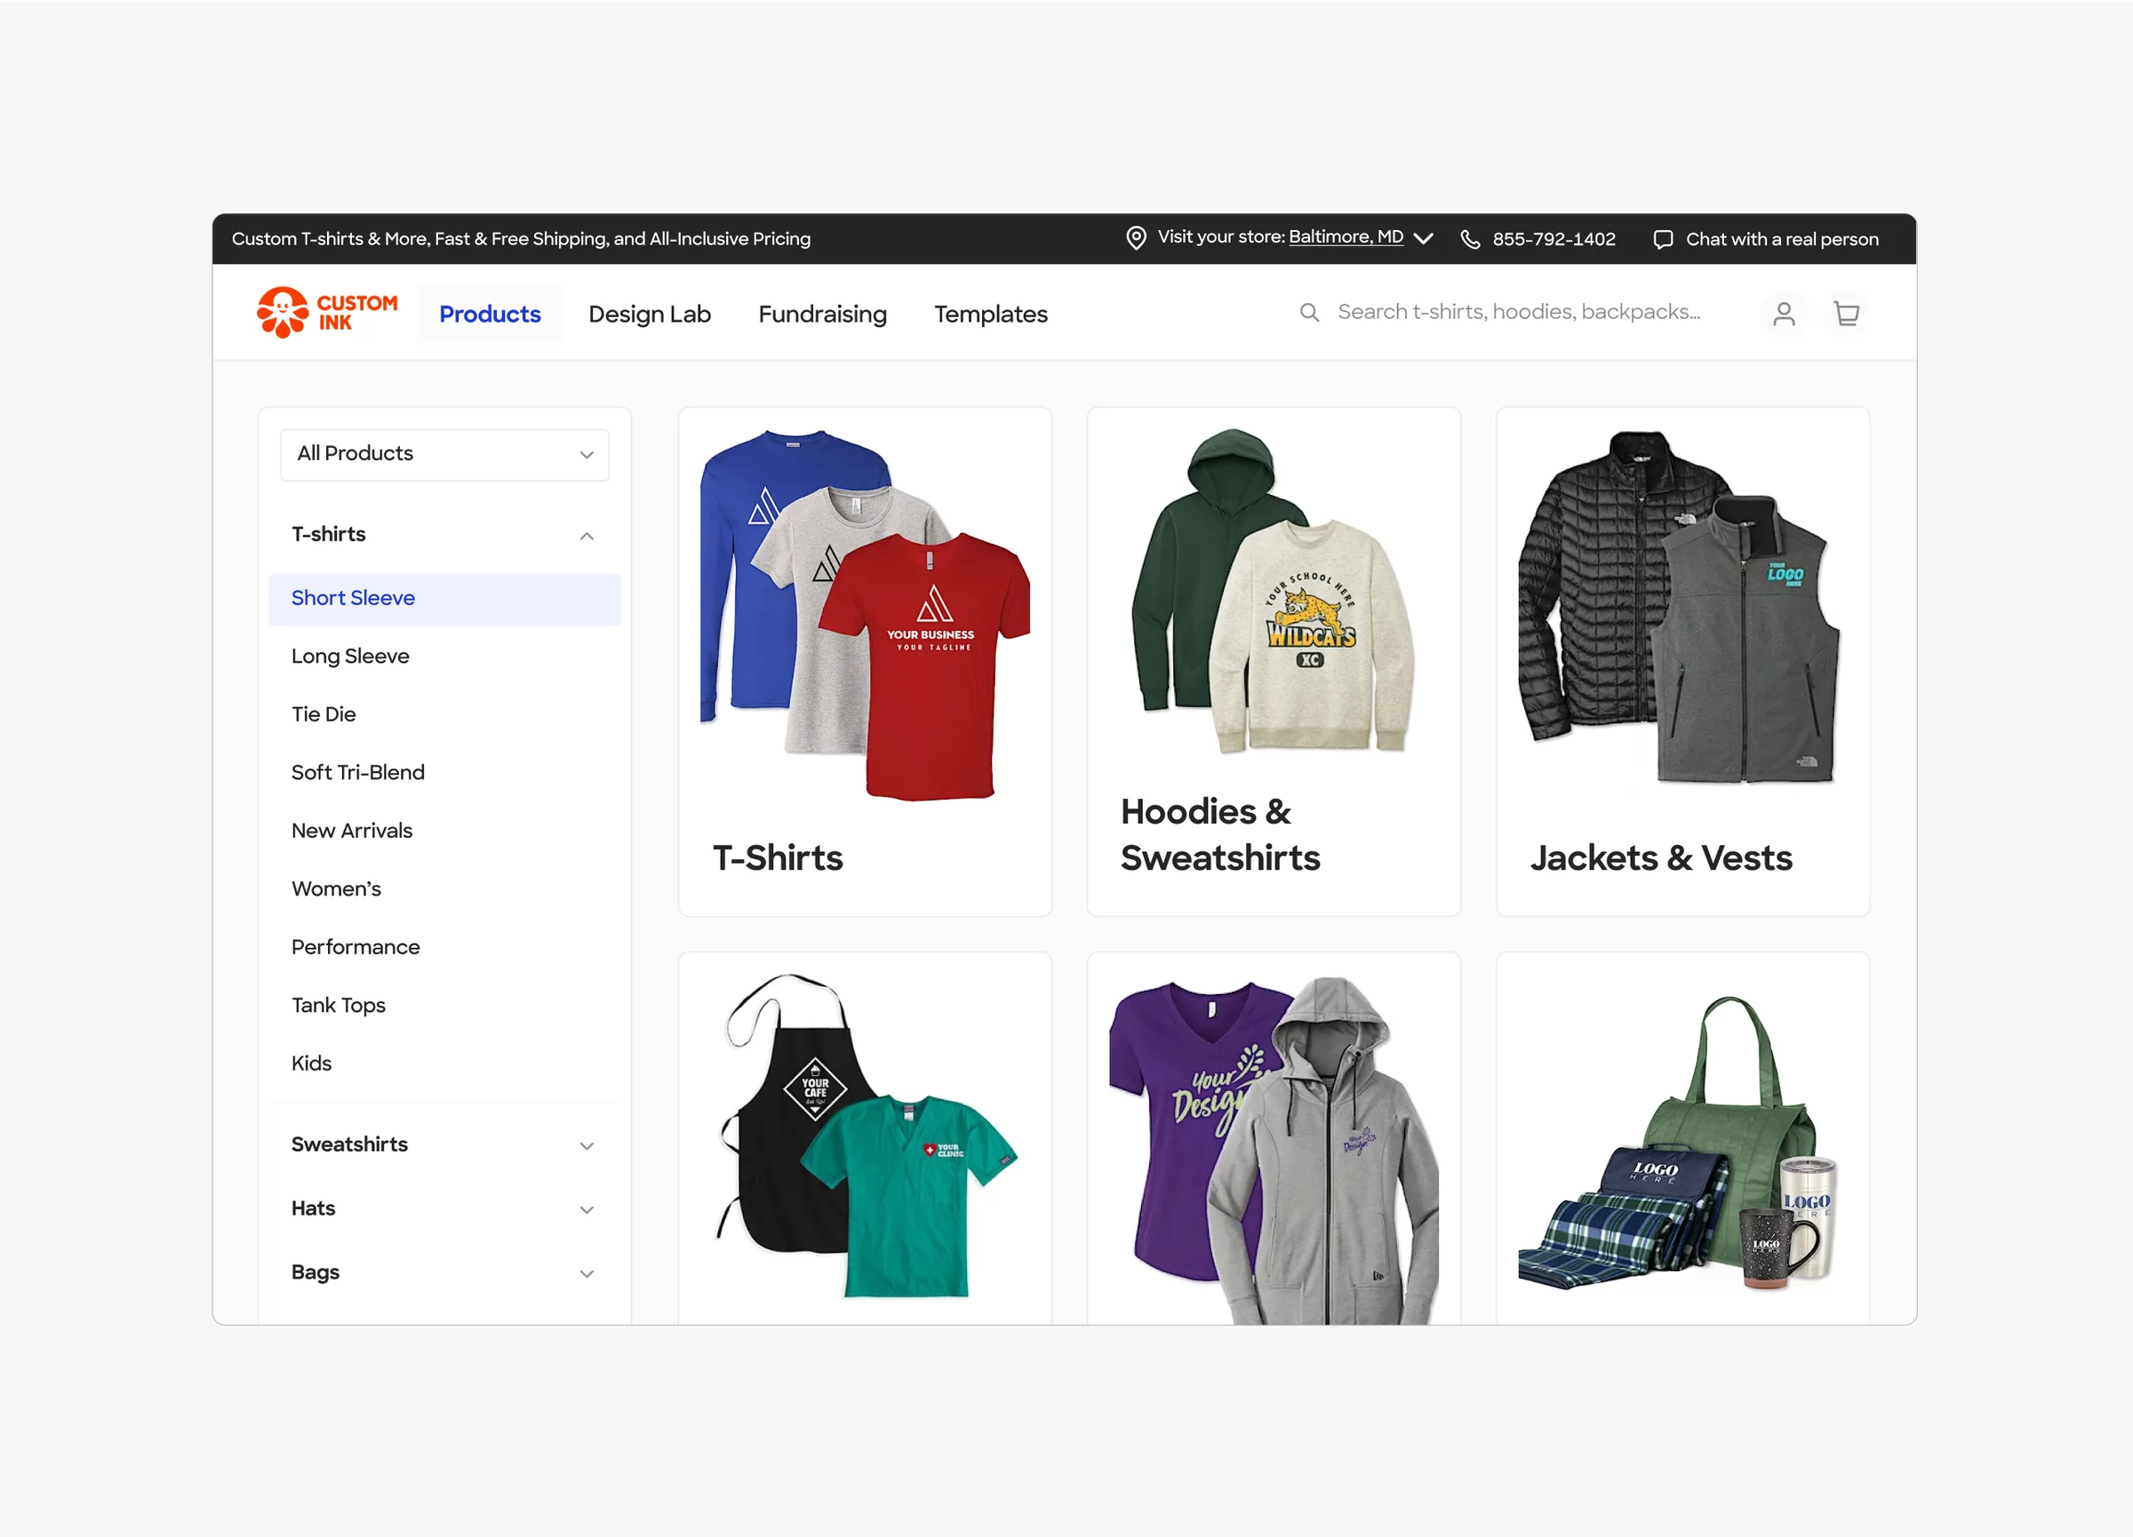
Task: Go to Design Lab
Action: pos(650,314)
